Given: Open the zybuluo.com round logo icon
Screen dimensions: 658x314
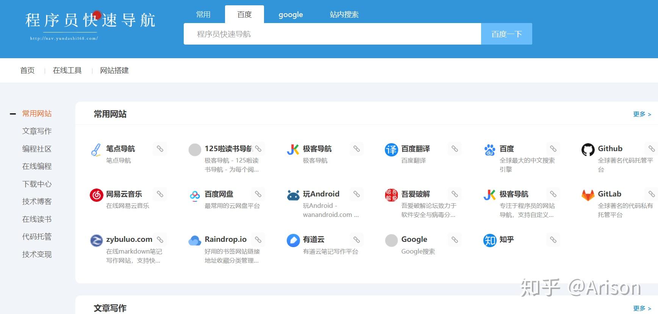Looking at the screenshot, I should click(96, 240).
